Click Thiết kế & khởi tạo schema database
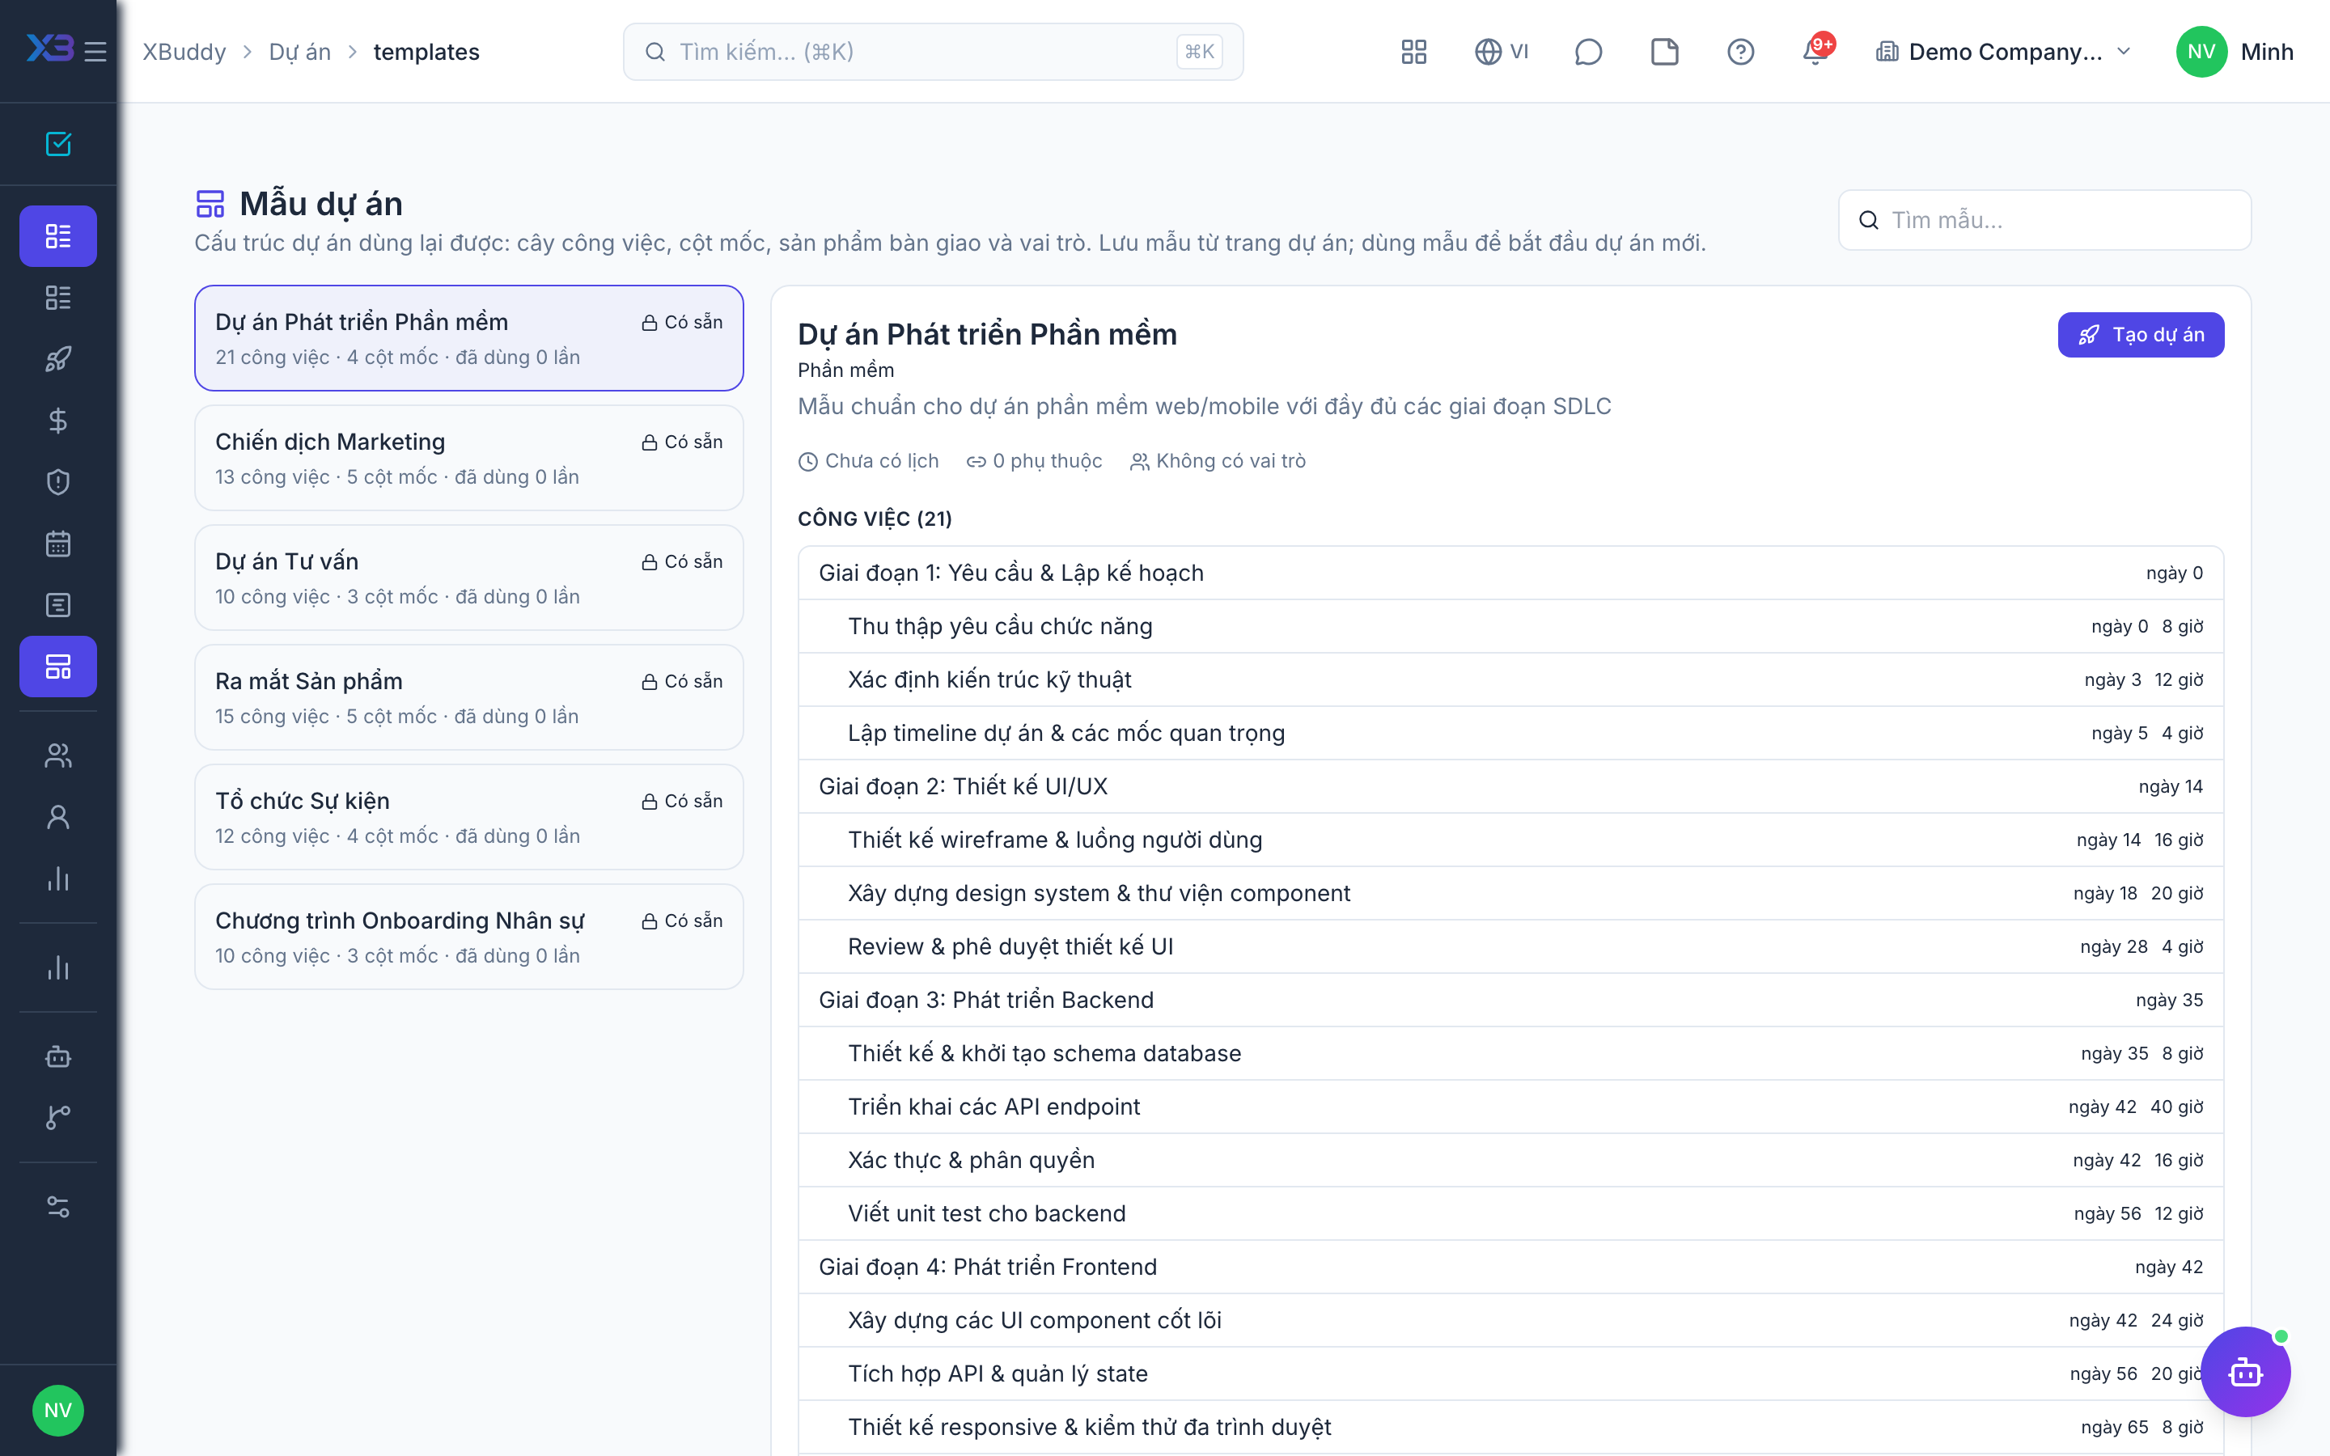This screenshot has width=2330, height=1456. coord(1510,1053)
